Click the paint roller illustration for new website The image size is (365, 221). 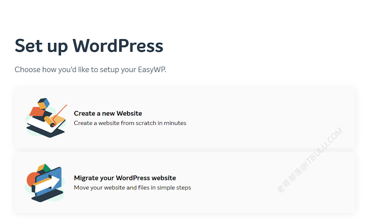46,118
